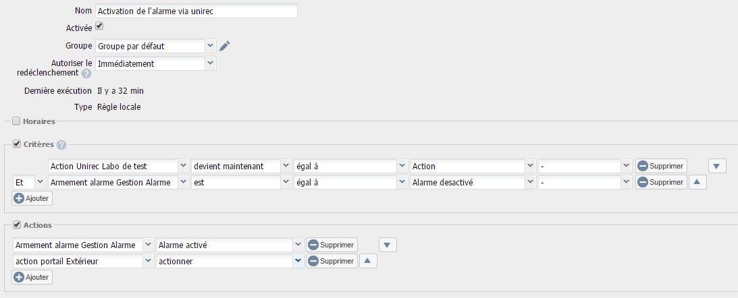This screenshot has width=738, height=298.
Task: Open the Groupe par défaut dropdown
Action: [x=156, y=46]
